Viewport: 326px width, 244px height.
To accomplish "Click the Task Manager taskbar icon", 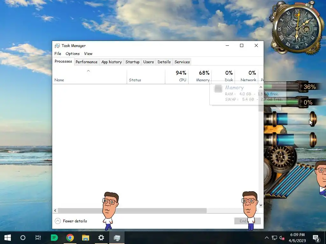I will (x=117, y=238).
